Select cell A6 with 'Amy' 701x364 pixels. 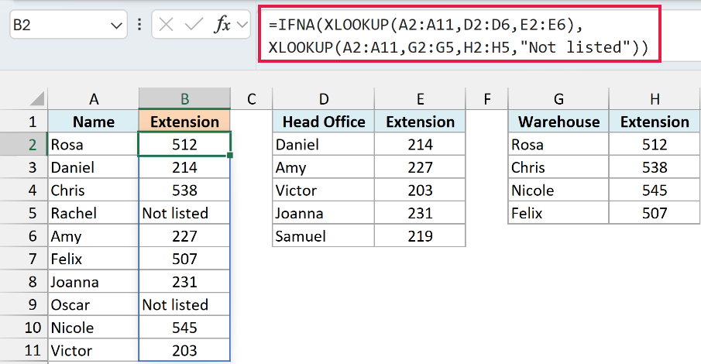(94, 236)
